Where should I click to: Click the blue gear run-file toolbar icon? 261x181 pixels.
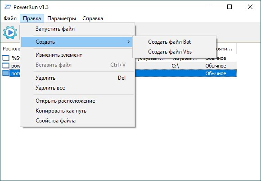(10, 32)
